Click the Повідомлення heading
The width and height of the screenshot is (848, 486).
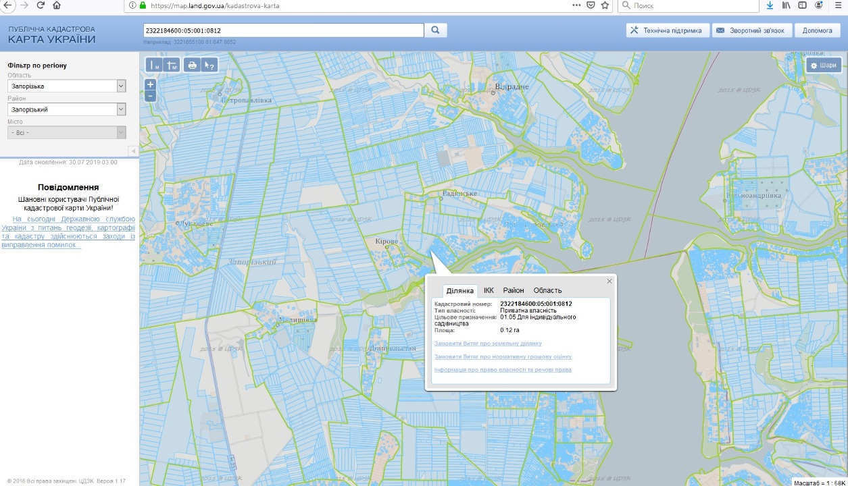click(x=69, y=187)
